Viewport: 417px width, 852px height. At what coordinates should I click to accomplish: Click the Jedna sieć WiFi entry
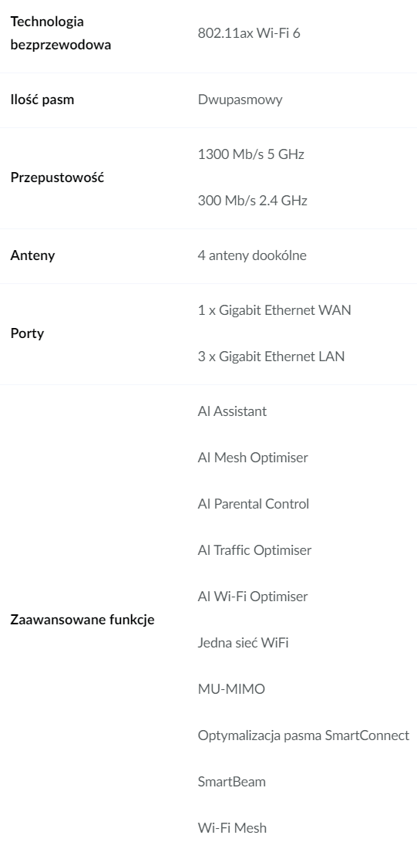tap(243, 644)
